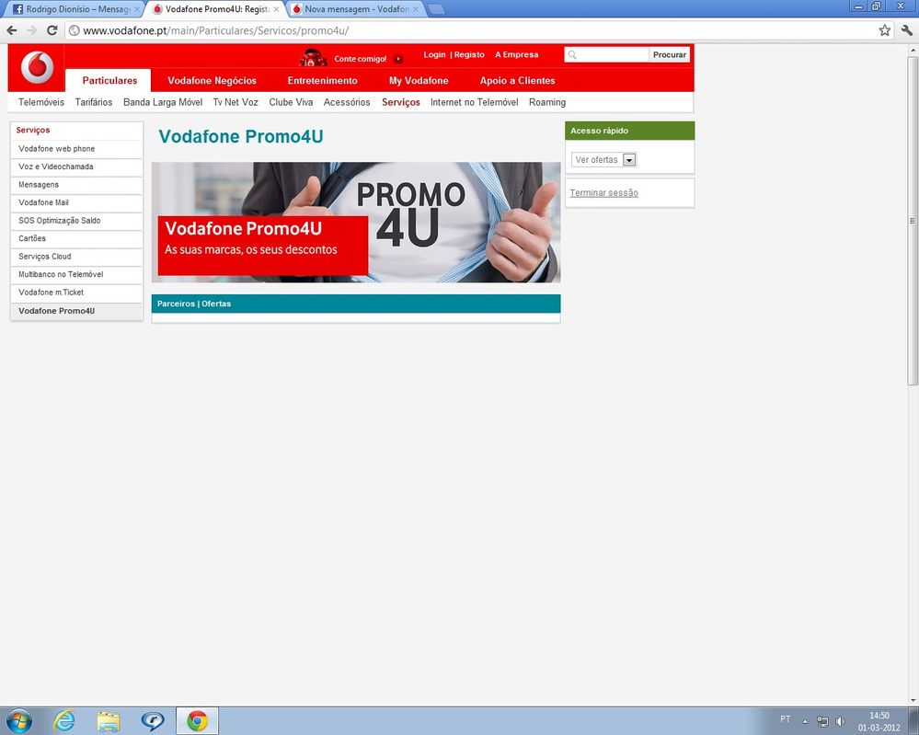The height and width of the screenshot is (735, 919).
Task: Open the Windows Start menu
Action: [18, 721]
